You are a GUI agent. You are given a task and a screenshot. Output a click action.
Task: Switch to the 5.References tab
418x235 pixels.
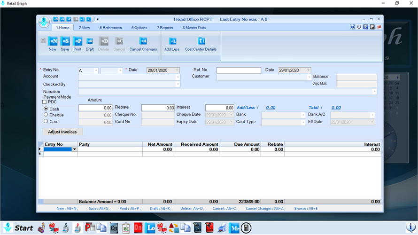[x=111, y=27]
